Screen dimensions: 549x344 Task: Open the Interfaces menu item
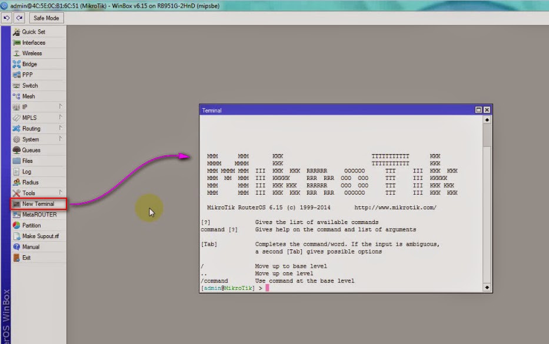[38, 43]
